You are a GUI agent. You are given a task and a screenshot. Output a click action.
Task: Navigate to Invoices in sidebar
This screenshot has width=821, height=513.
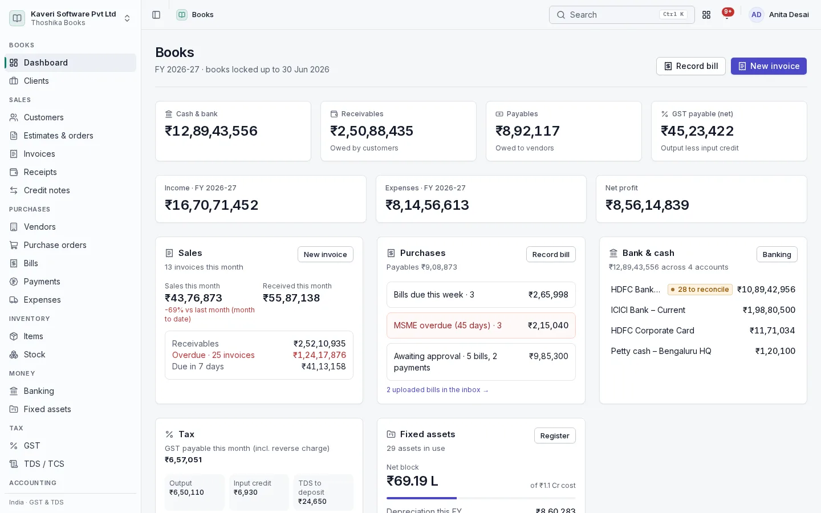(71, 154)
